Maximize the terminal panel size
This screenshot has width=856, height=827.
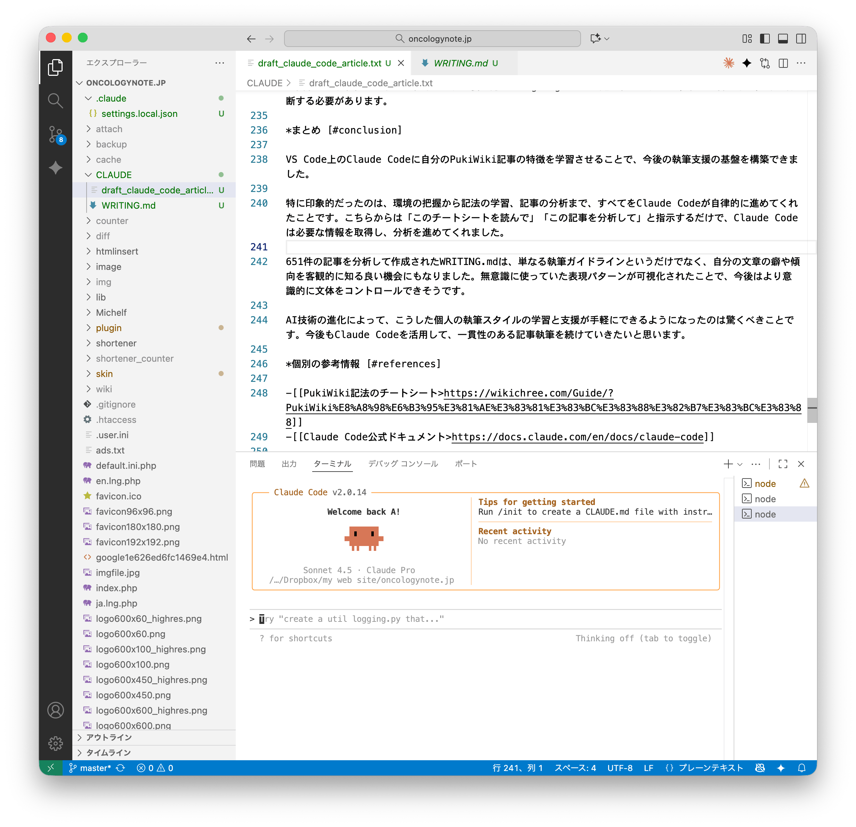(783, 464)
